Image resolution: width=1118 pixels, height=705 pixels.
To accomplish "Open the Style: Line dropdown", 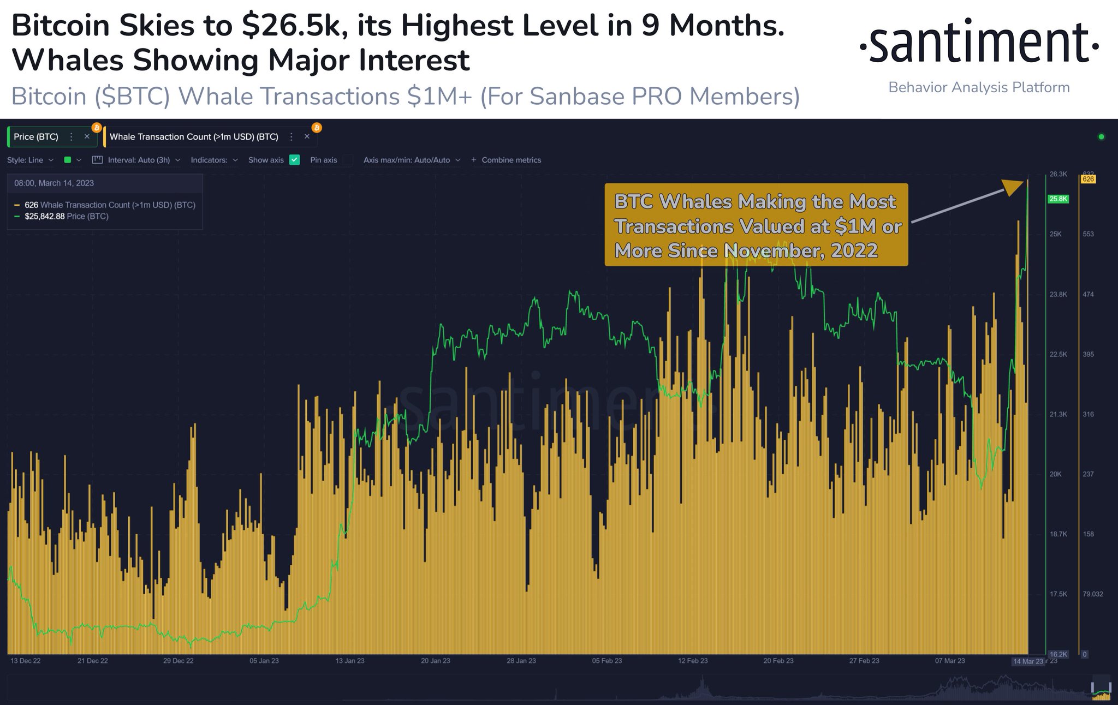I will click(x=30, y=160).
